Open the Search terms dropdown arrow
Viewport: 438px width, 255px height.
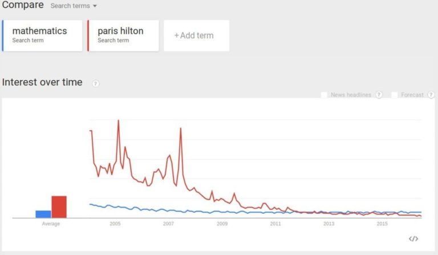pyautogui.click(x=95, y=6)
